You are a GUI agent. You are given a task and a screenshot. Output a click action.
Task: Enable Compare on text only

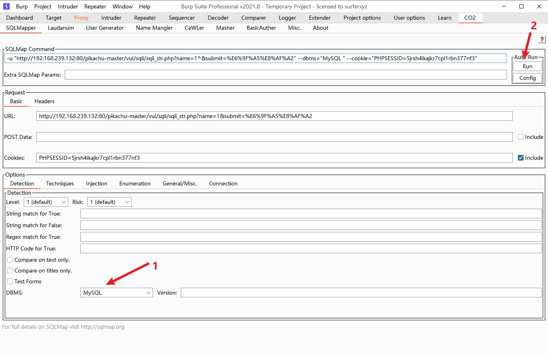coord(10,260)
